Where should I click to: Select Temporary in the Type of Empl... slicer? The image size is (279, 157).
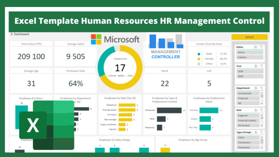(248, 148)
